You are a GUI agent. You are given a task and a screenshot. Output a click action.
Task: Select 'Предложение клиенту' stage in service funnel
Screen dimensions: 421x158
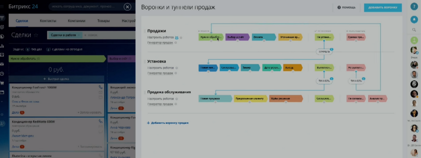click(251, 99)
